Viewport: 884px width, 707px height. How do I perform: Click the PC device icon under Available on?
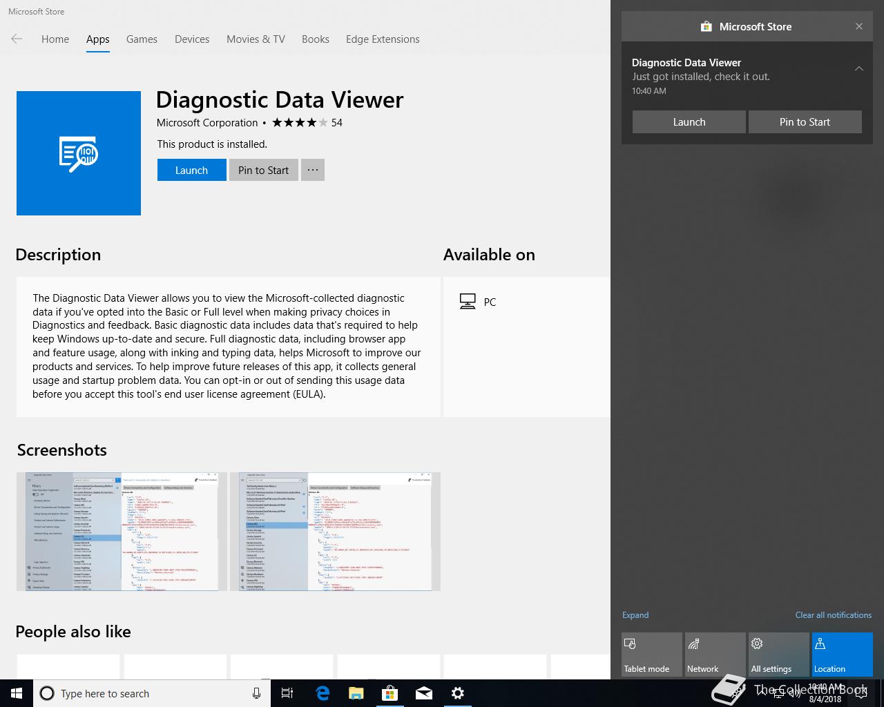click(468, 302)
